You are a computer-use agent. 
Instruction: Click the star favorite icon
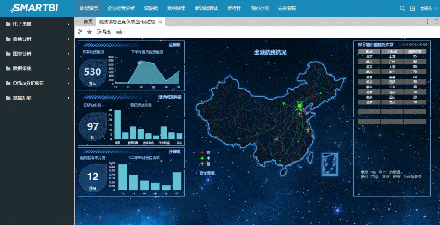click(x=90, y=32)
